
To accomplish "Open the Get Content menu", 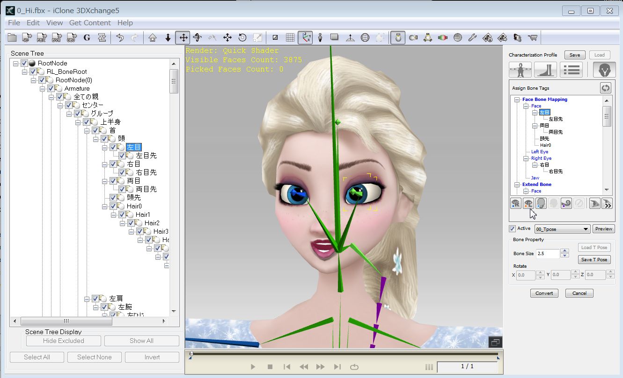I will (90, 22).
